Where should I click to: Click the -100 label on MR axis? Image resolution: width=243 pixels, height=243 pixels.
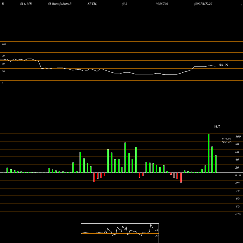(x=238, y=214)
